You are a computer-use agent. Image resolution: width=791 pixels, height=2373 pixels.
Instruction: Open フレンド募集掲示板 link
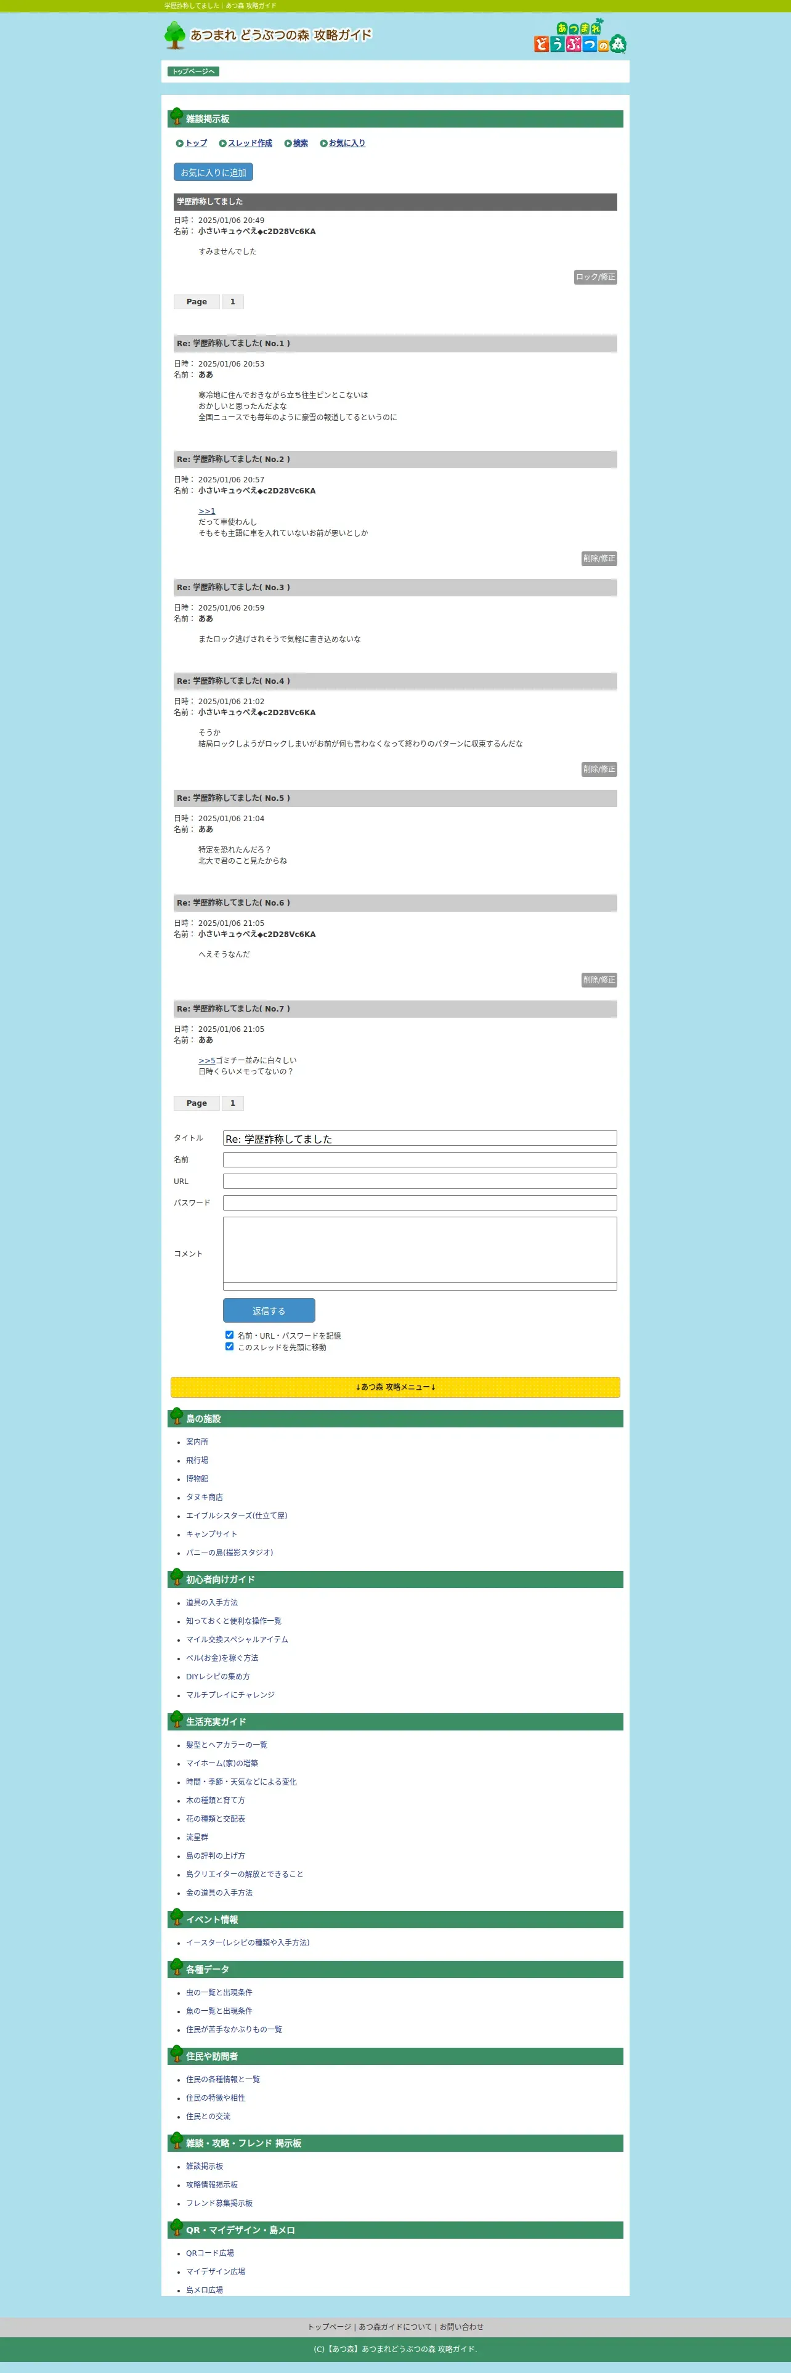click(x=219, y=2204)
